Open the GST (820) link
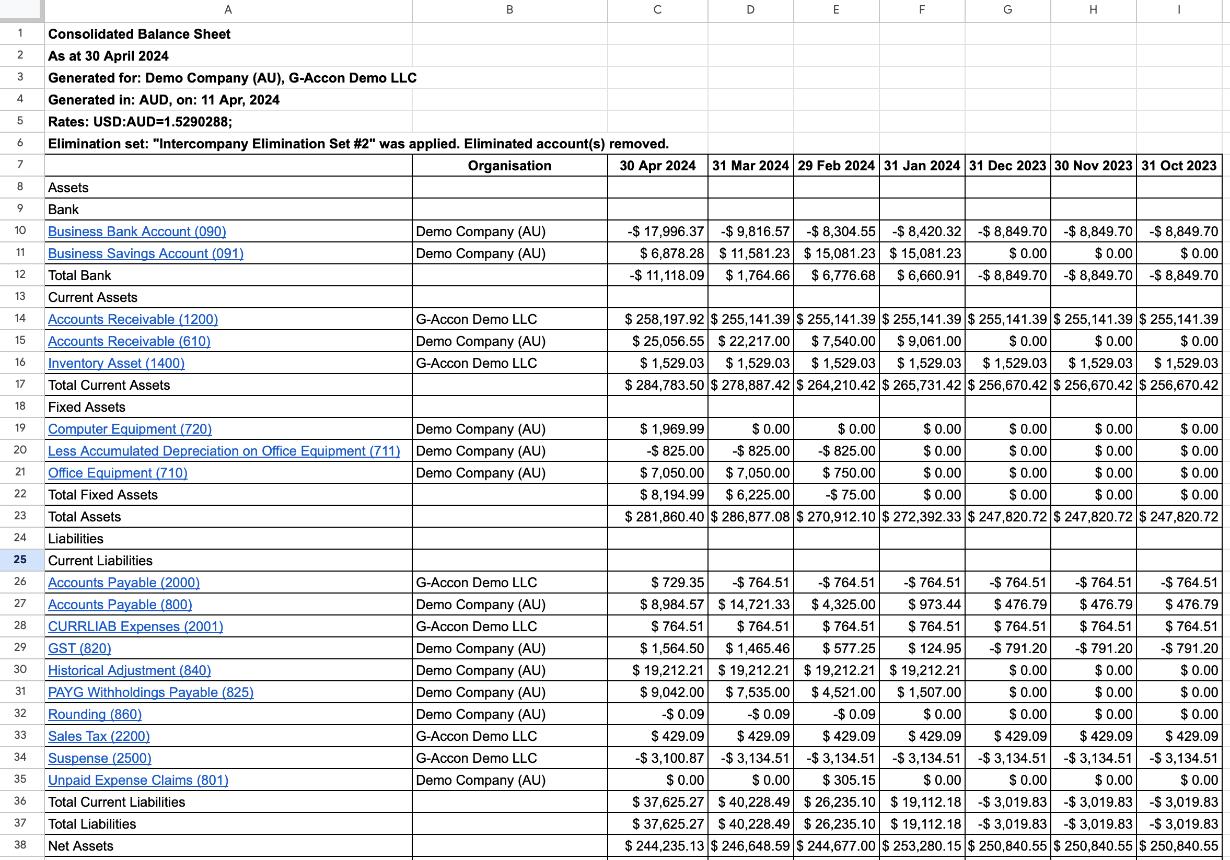The width and height of the screenshot is (1230, 860). pos(79,648)
